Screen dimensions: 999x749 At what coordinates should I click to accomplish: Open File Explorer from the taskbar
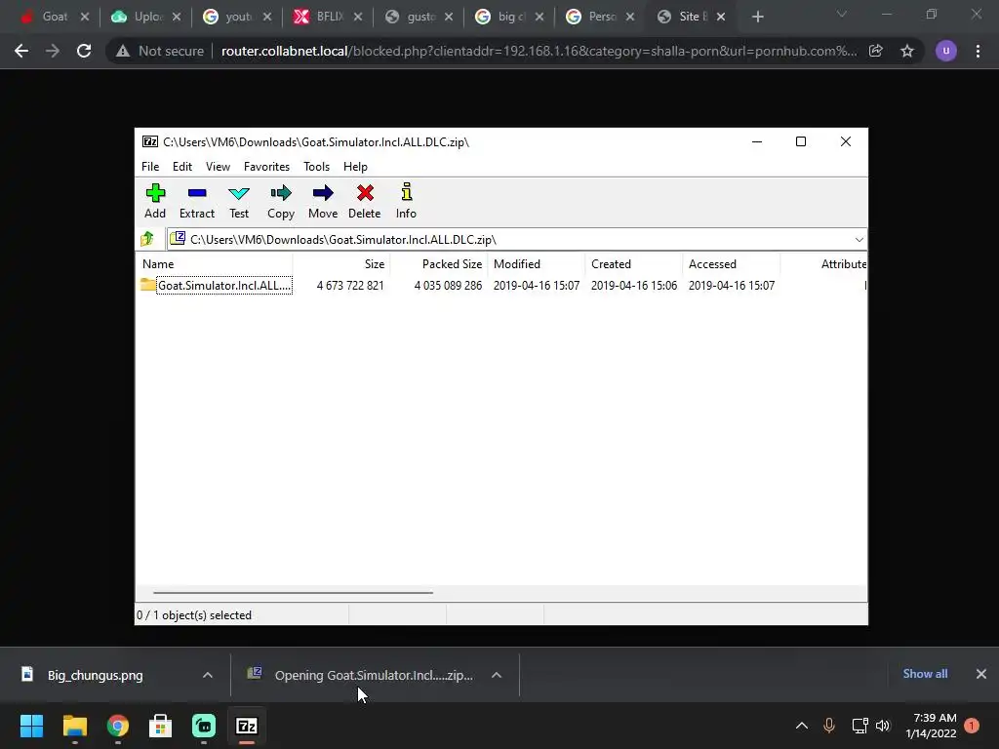click(74, 726)
